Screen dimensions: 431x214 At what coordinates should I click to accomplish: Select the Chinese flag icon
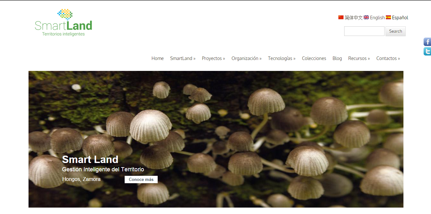[341, 17]
